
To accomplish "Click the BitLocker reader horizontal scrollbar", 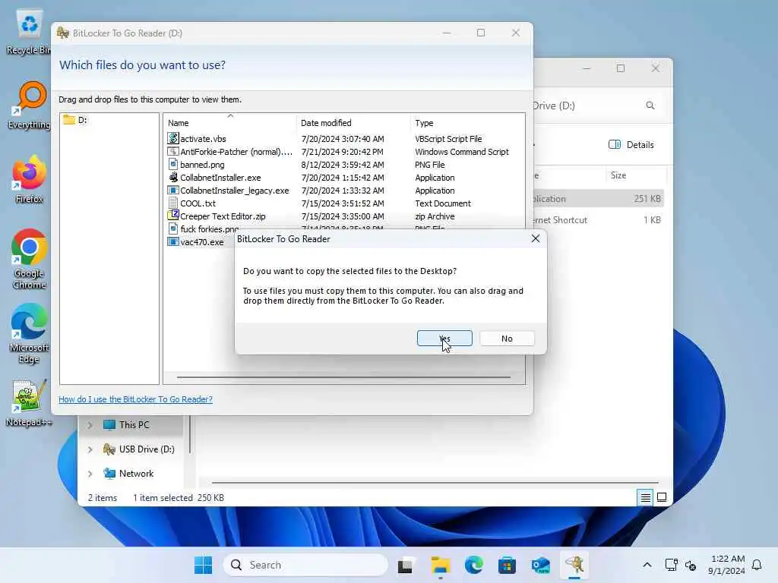I will (343, 378).
